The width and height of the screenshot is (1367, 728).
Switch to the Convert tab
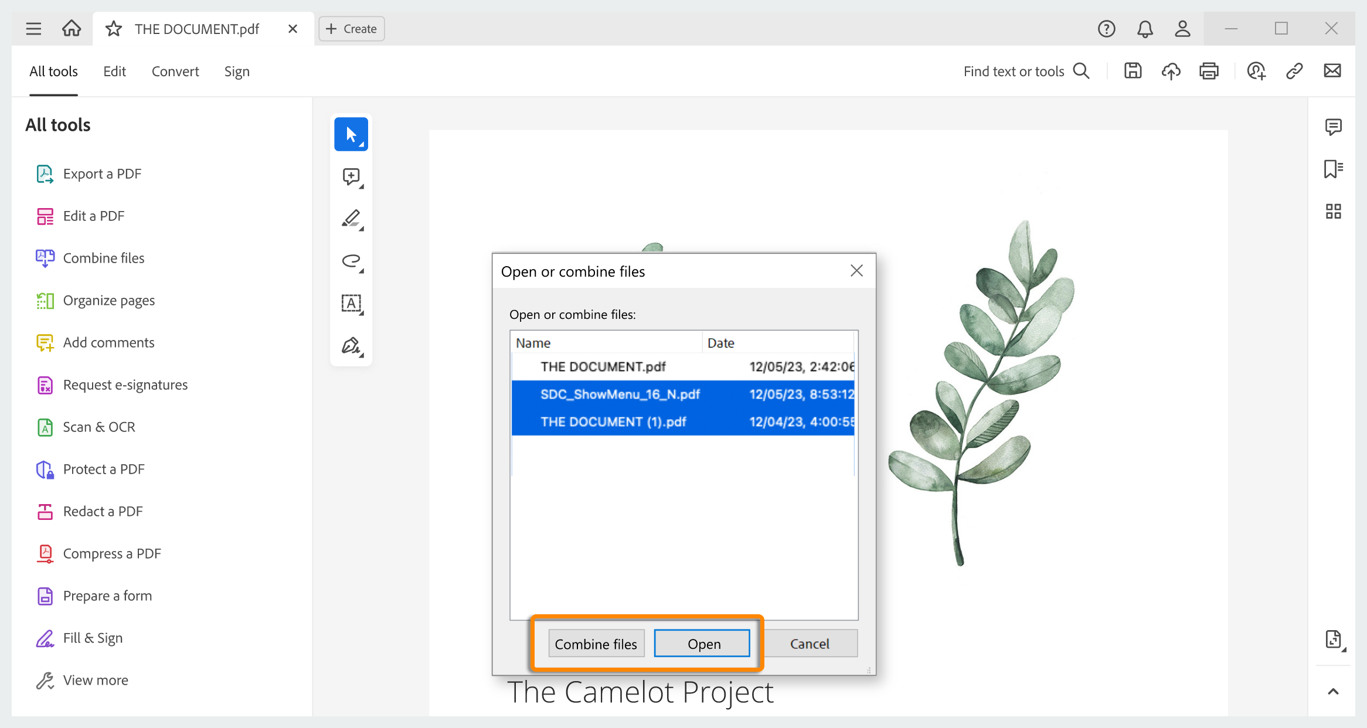175,72
